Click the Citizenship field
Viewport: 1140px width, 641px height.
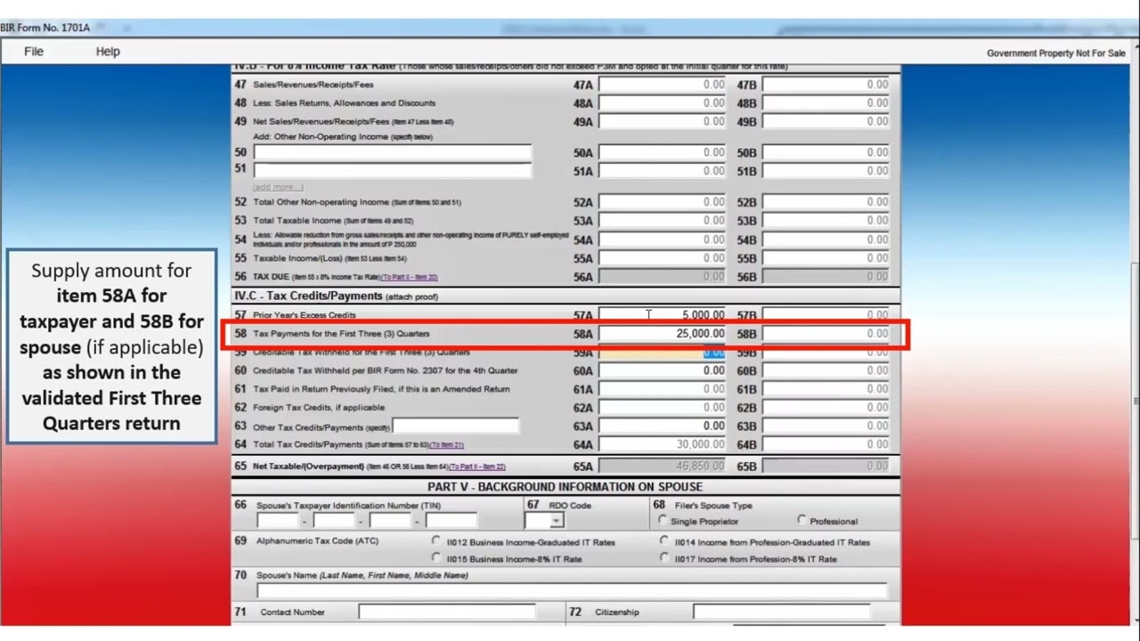[x=781, y=612]
